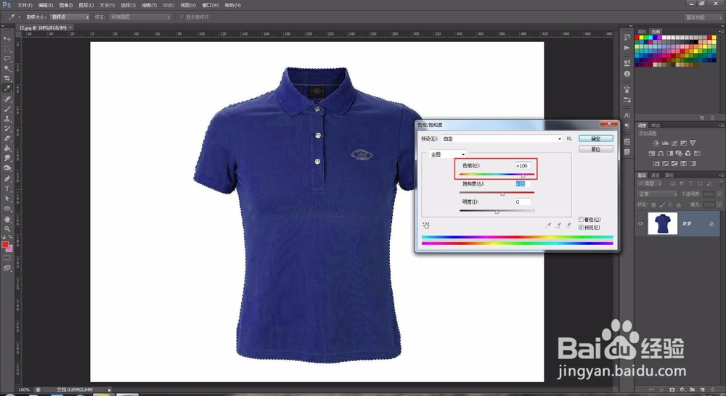Hide the Background layer via eye icon
Image resolution: width=726 pixels, height=396 pixels.
coord(640,223)
